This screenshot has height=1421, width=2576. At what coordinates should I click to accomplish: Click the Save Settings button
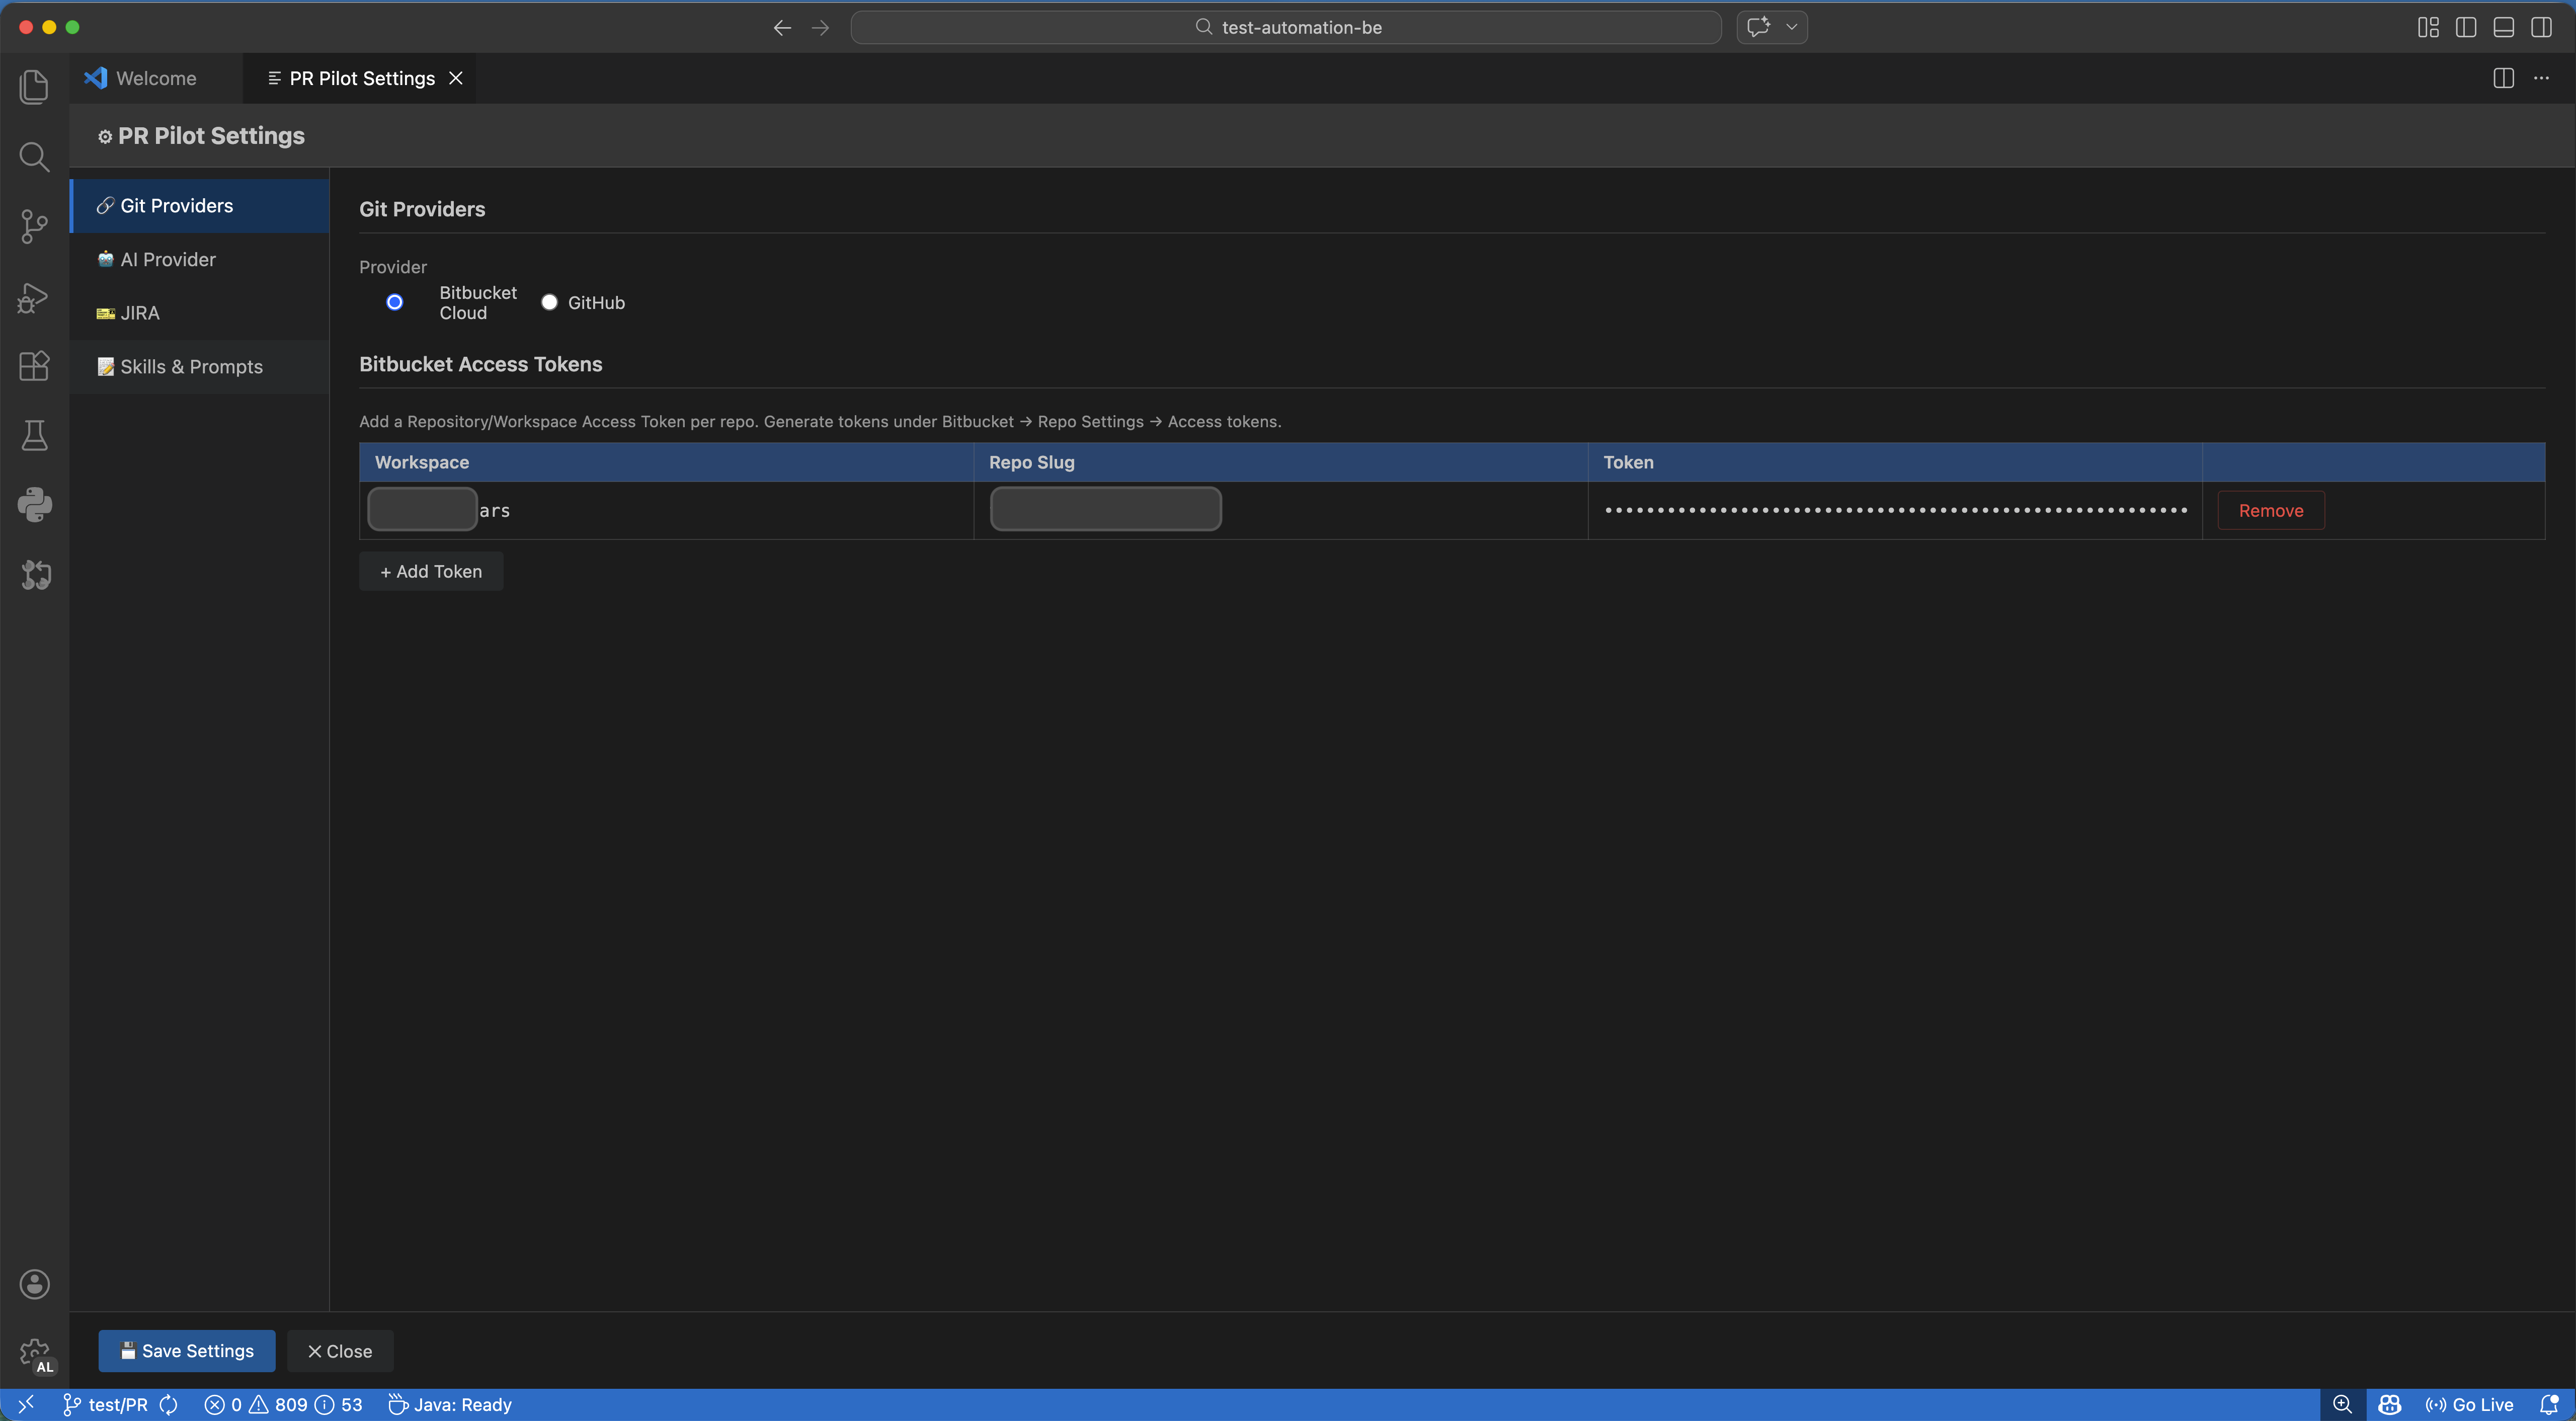[x=186, y=1351]
